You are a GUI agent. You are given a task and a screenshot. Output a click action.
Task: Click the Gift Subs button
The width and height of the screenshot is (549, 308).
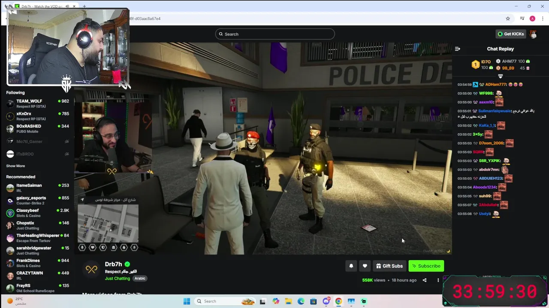(389, 266)
